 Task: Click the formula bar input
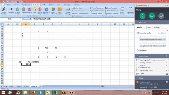(83, 19)
